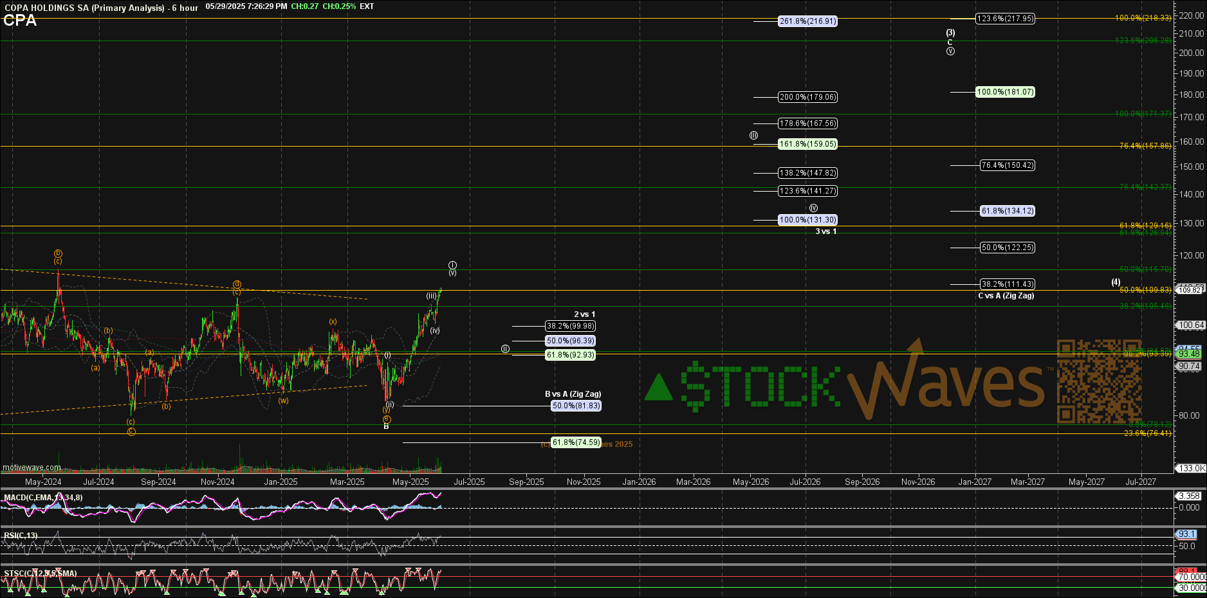Click the 138.2%(147.82) extension label
The height and width of the screenshot is (598, 1207).
point(807,173)
